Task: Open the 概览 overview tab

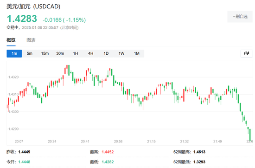Action: (x=11, y=40)
